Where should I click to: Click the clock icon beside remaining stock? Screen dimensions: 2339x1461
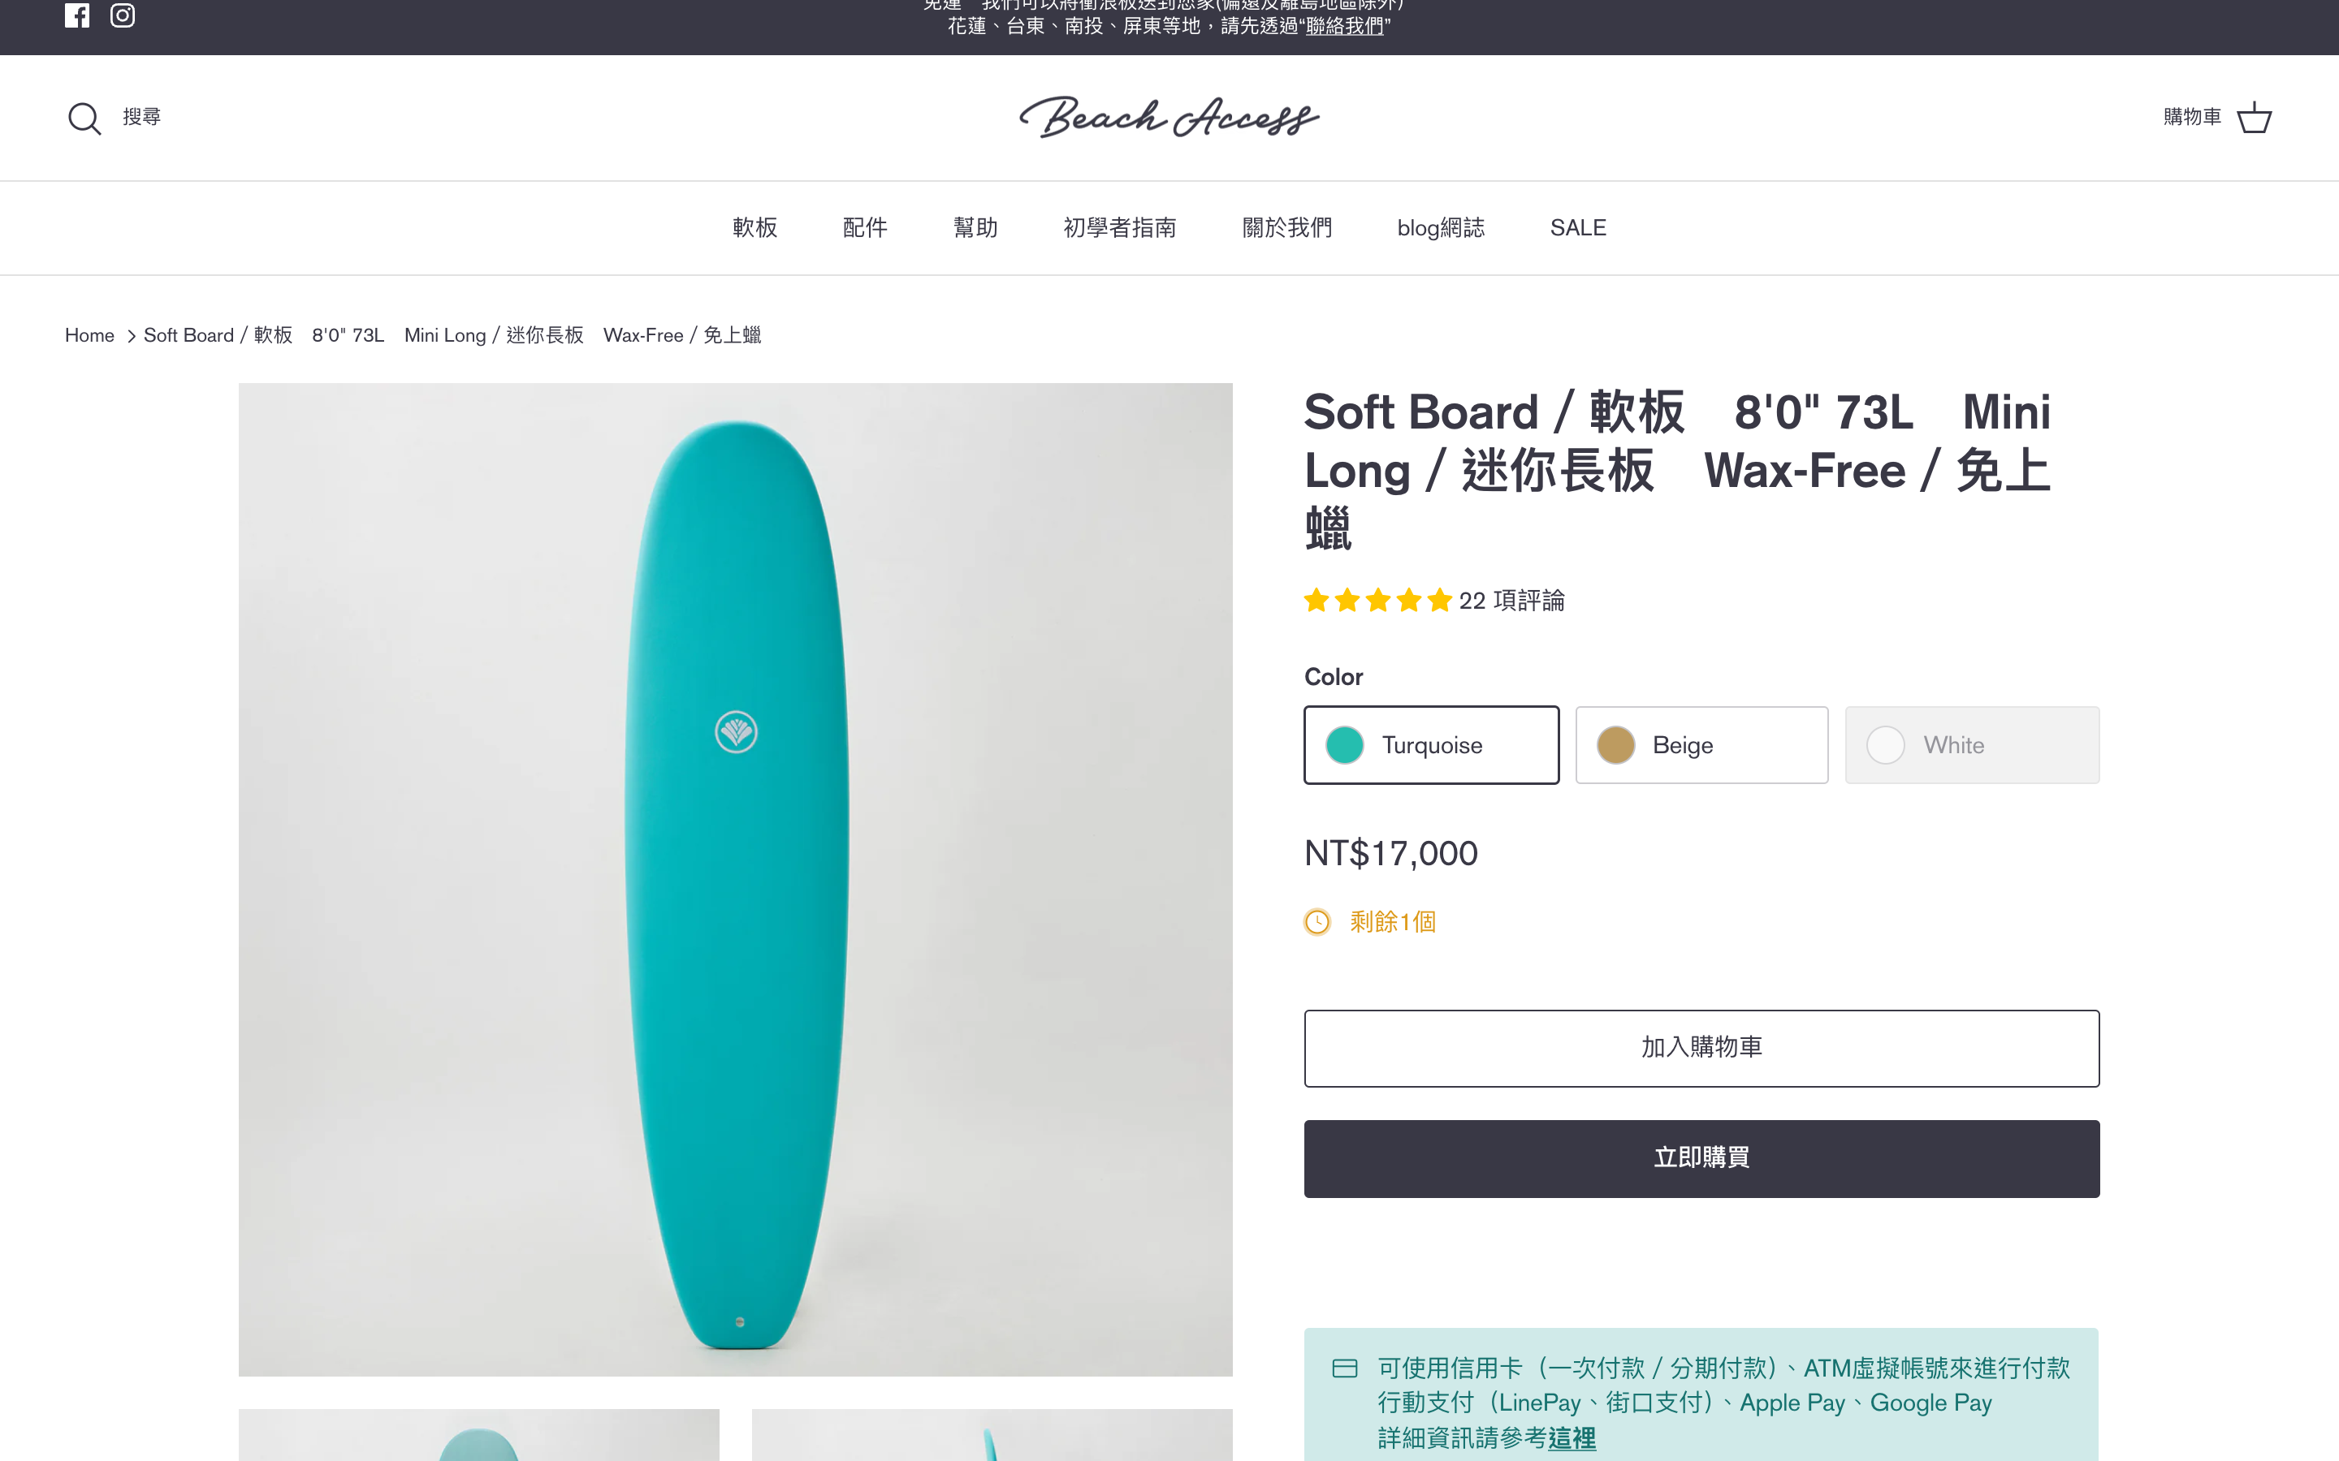pos(1317,922)
